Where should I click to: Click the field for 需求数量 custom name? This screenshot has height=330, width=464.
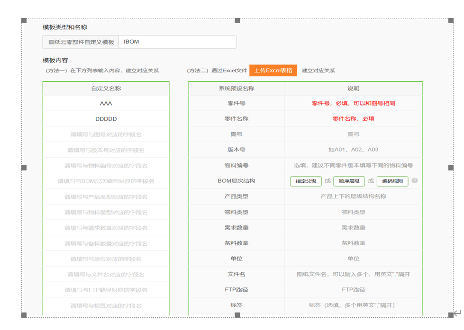pos(106,227)
